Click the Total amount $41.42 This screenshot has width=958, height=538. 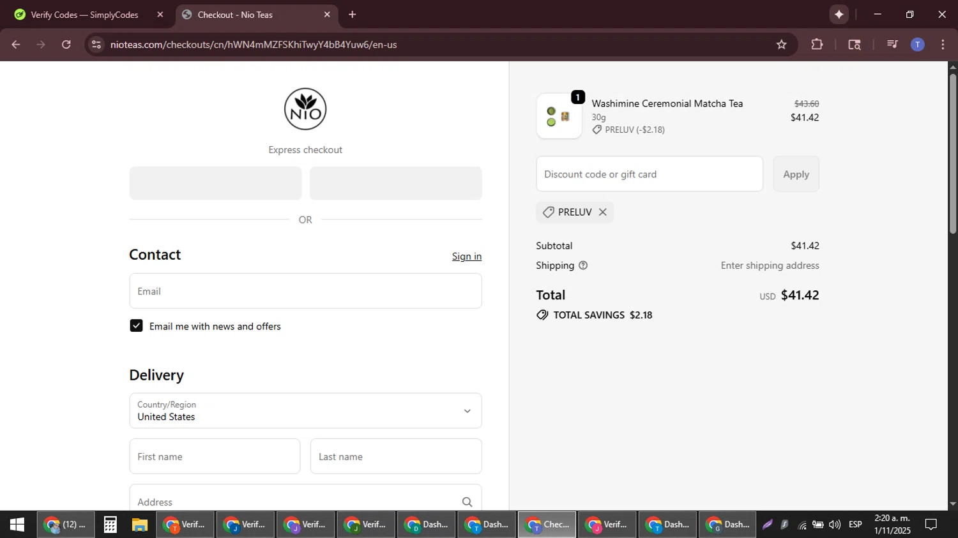pyautogui.click(x=800, y=295)
